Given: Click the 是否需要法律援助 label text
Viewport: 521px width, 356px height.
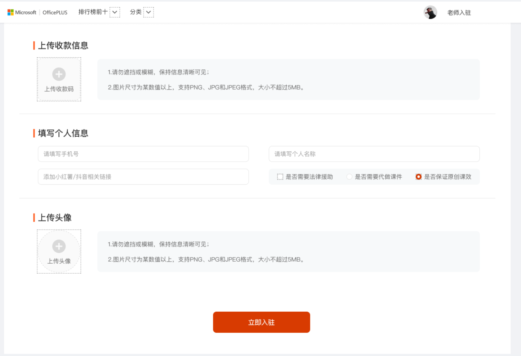Looking at the screenshot, I should point(309,177).
